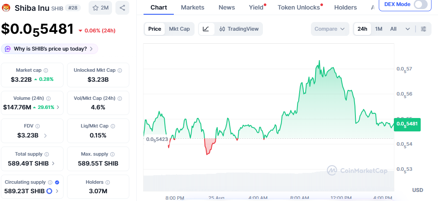Click Circulating supply info icon
The image size is (438, 201).
coord(50,182)
